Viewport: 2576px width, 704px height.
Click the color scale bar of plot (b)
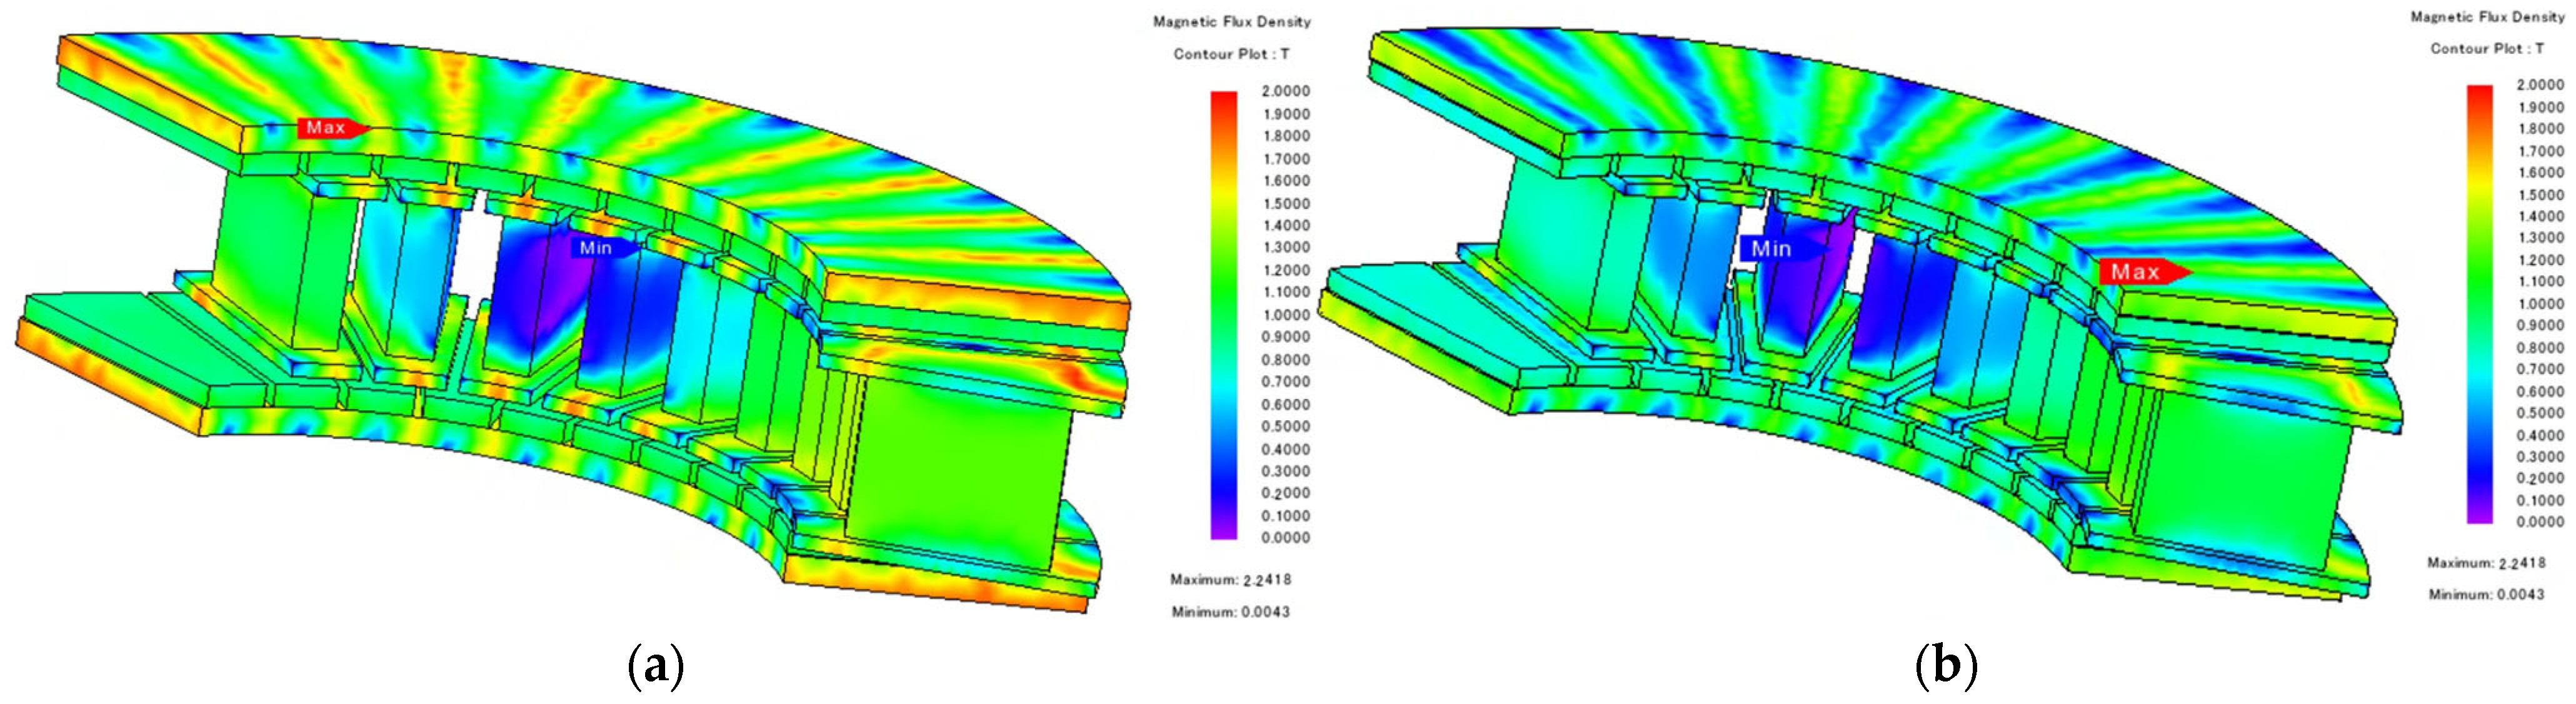coord(2479,304)
